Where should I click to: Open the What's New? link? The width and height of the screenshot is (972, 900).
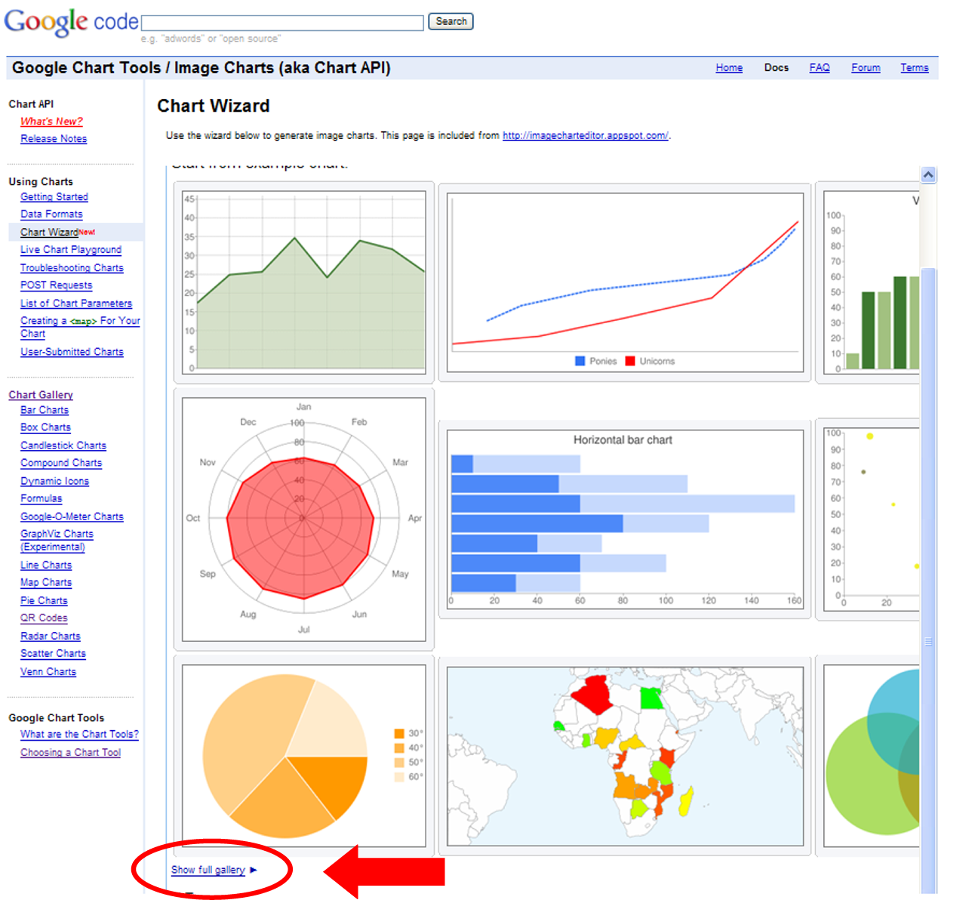coord(51,121)
